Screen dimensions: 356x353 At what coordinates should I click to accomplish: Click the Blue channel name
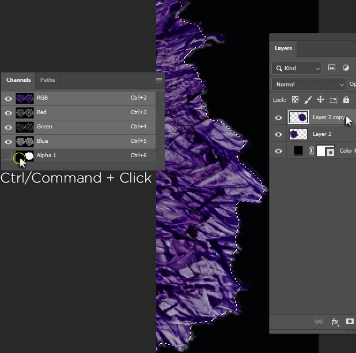coord(43,141)
